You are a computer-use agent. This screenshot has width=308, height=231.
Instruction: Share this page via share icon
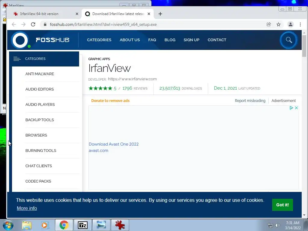[269, 24]
